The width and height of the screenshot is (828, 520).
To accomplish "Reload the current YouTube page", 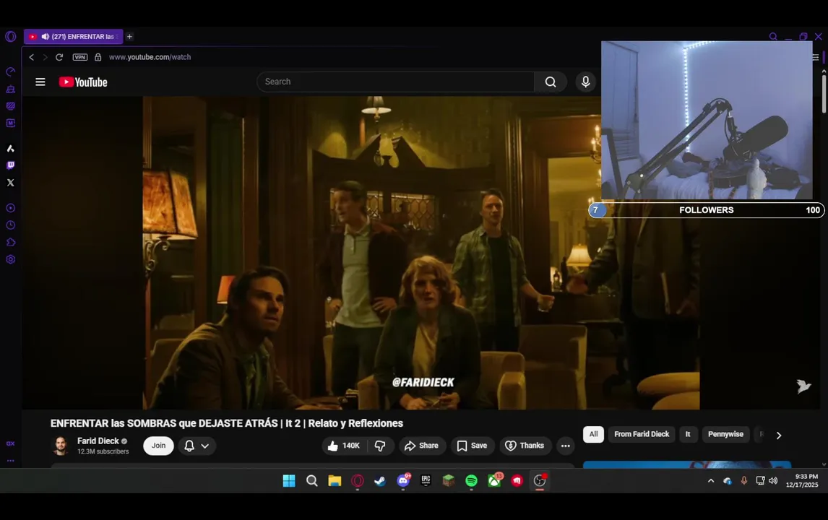I will [x=59, y=57].
